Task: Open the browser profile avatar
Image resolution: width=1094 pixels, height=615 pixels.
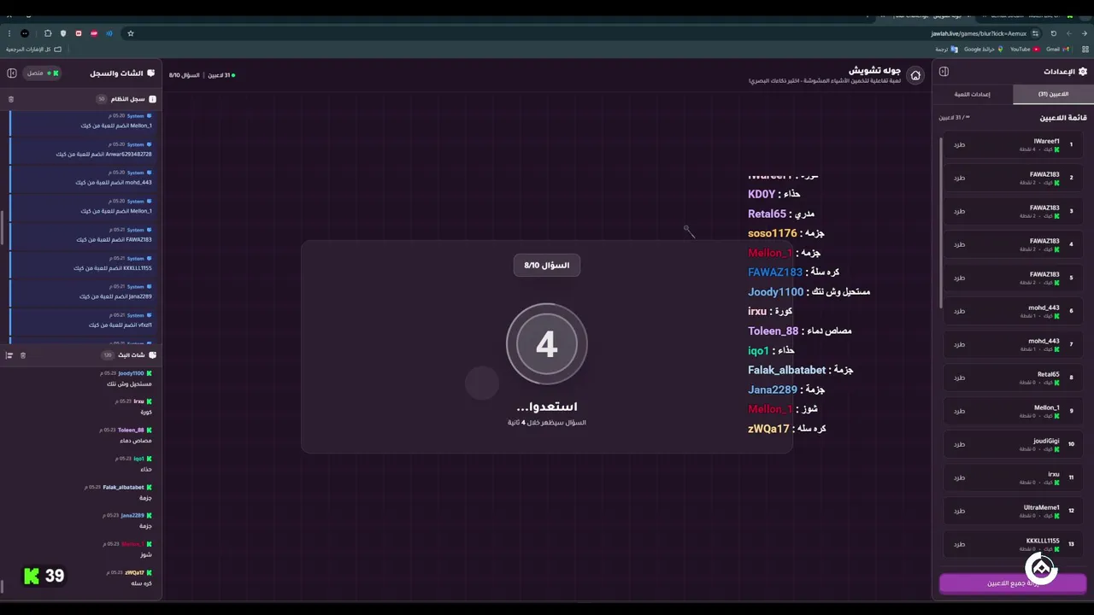Action: (x=25, y=33)
